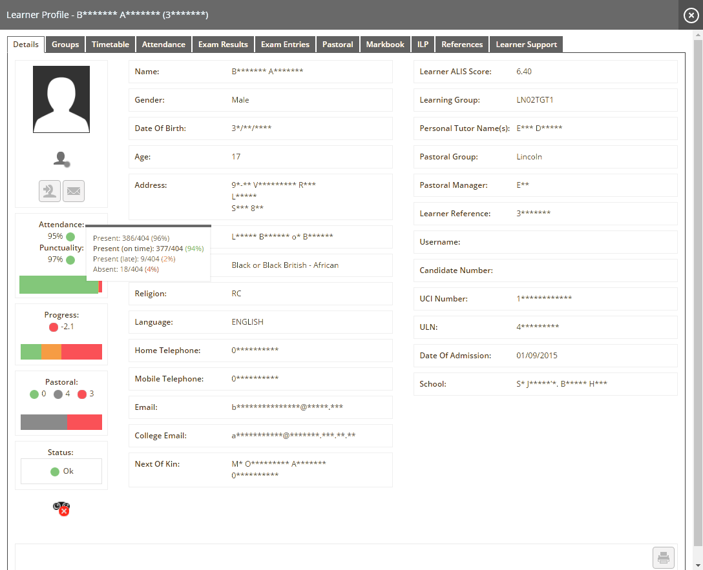The image size is (703, 570).
Task: Open the Groups tab
Action: point(65,45)
